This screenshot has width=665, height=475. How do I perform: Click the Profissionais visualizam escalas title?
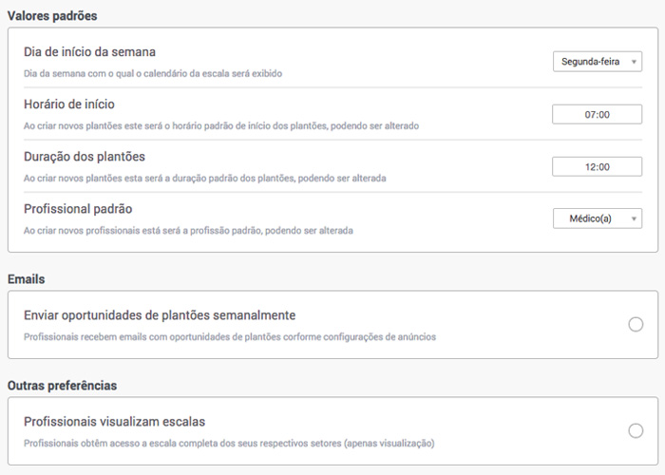click(x=115, y=422)
